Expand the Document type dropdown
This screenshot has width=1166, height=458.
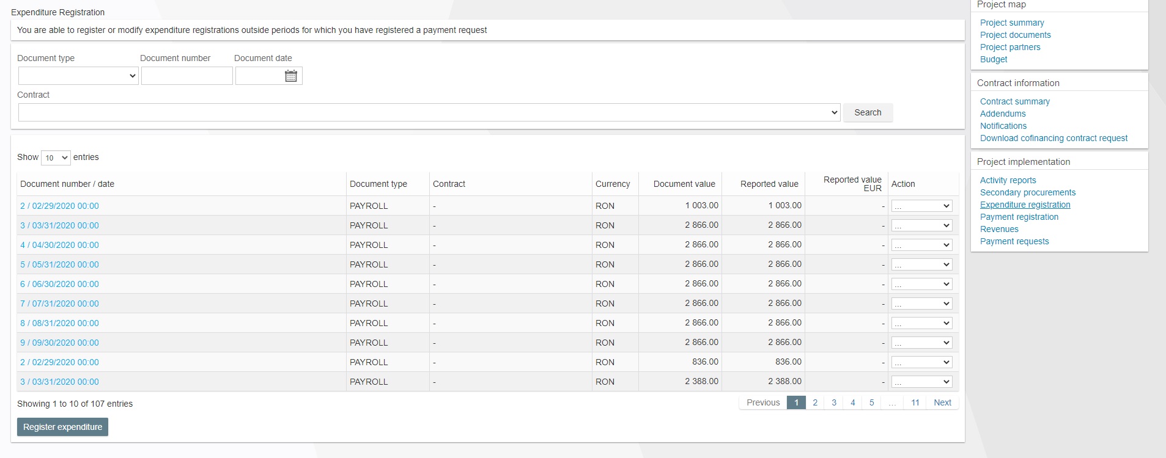[x=78, y=76]
